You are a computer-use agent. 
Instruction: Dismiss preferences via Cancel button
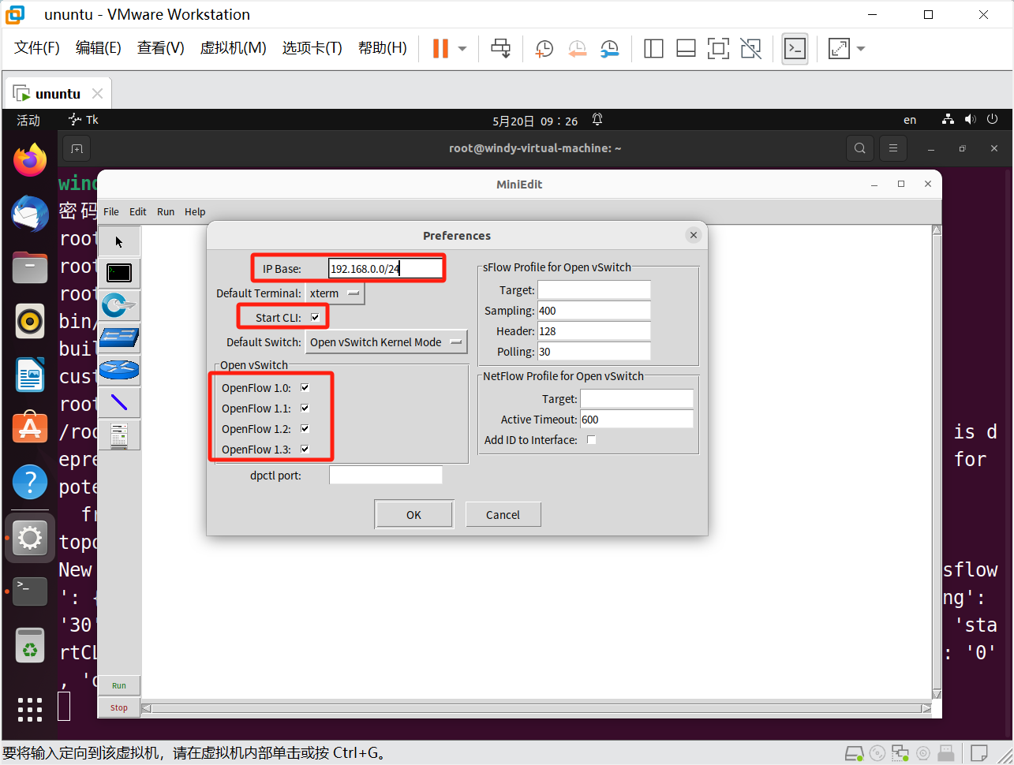click(x=503, y=513)
